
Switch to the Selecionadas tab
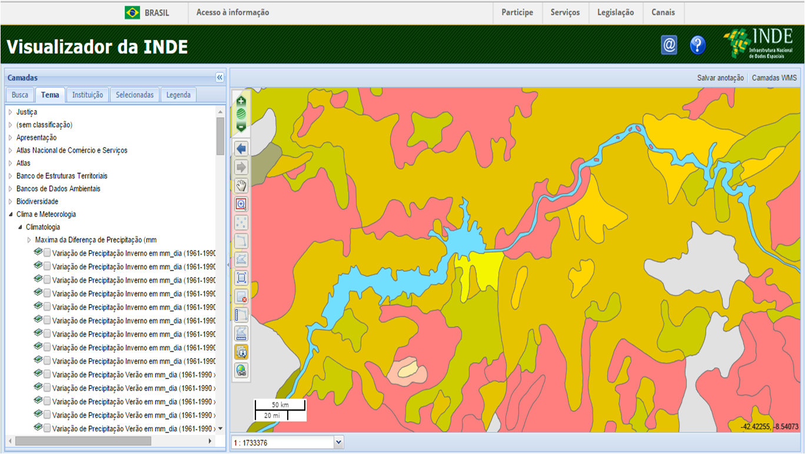tap(135, 95)
